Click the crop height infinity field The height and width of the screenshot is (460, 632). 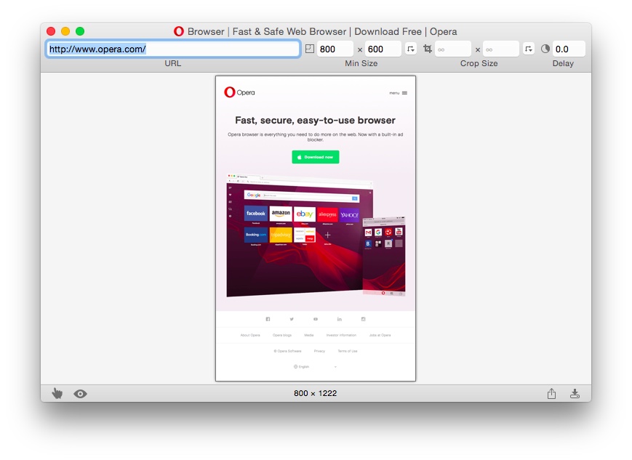point(501,49)
